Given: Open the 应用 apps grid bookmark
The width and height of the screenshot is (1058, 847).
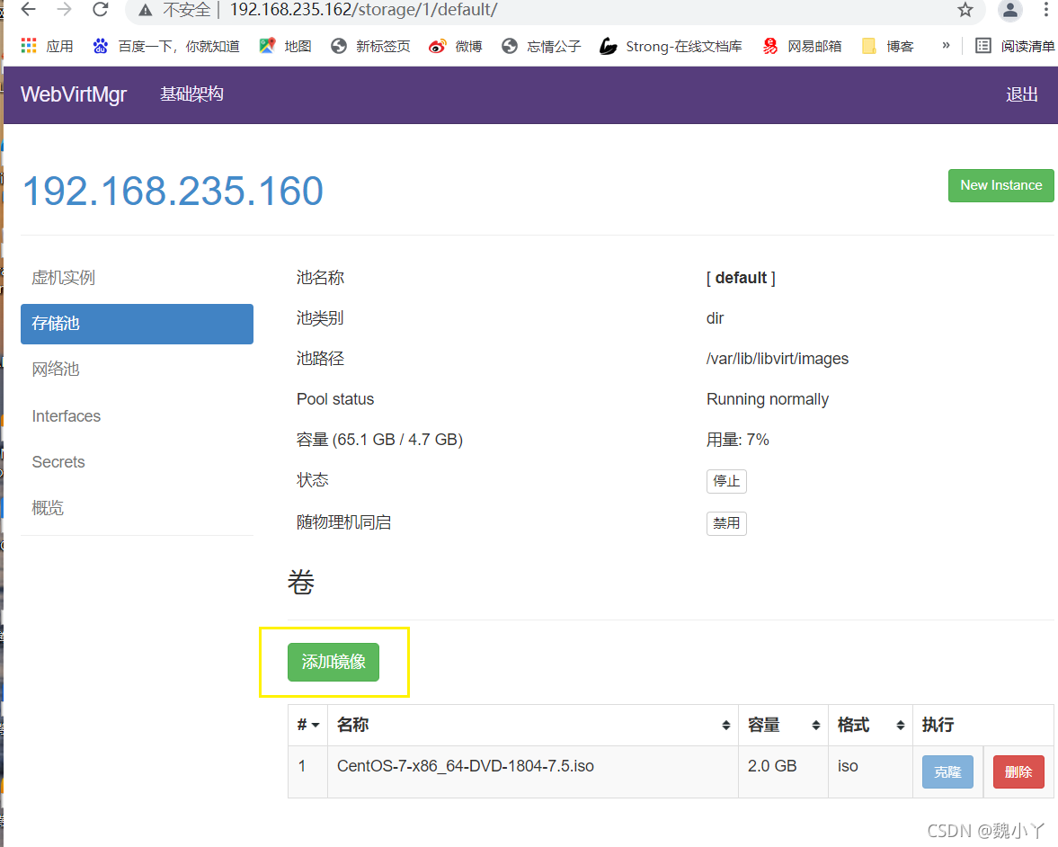Looking at the screenshot, I should pyautogui.click(x=48, y=46).
